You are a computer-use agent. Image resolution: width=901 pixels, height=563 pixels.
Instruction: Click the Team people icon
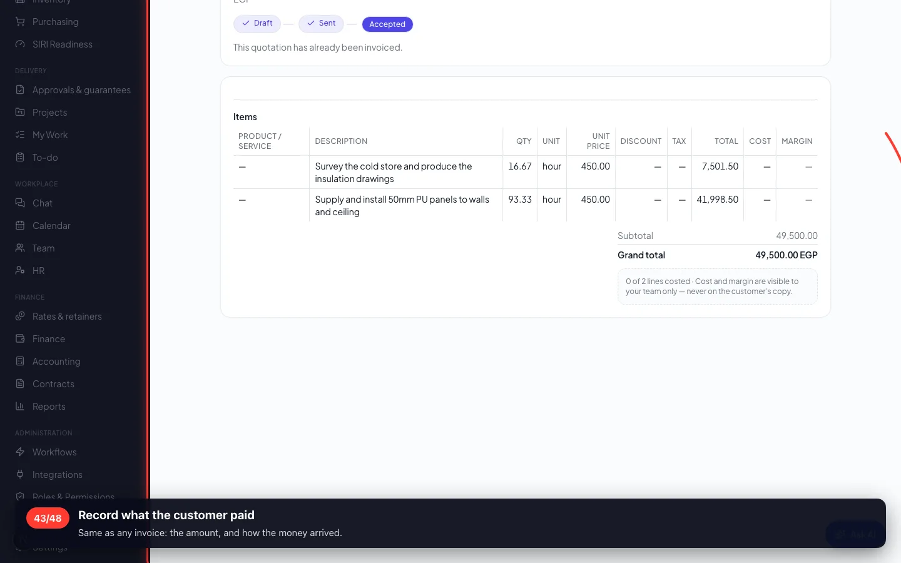coord(20,248)
